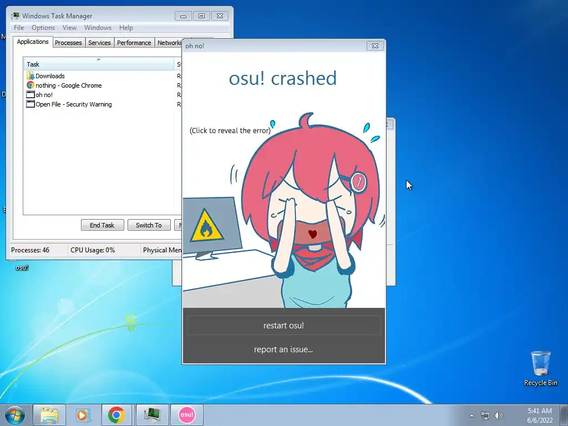This screenshot has height=426, width=568.
Task: Click the Switch To button
Action: tap(149, 225)
